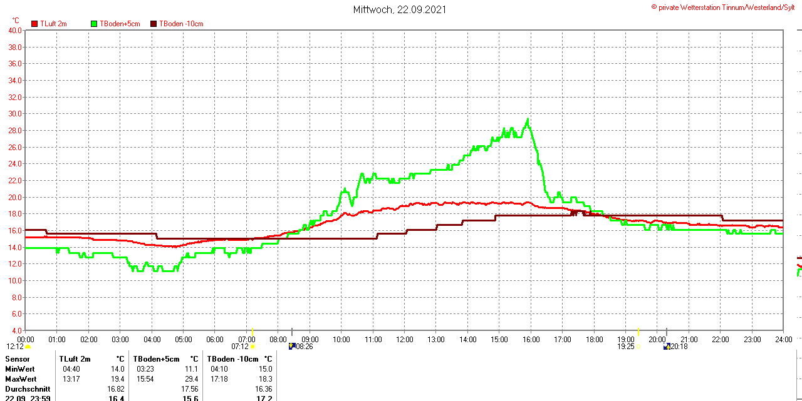Click the Sensor header in statistics table

(18, 359)
